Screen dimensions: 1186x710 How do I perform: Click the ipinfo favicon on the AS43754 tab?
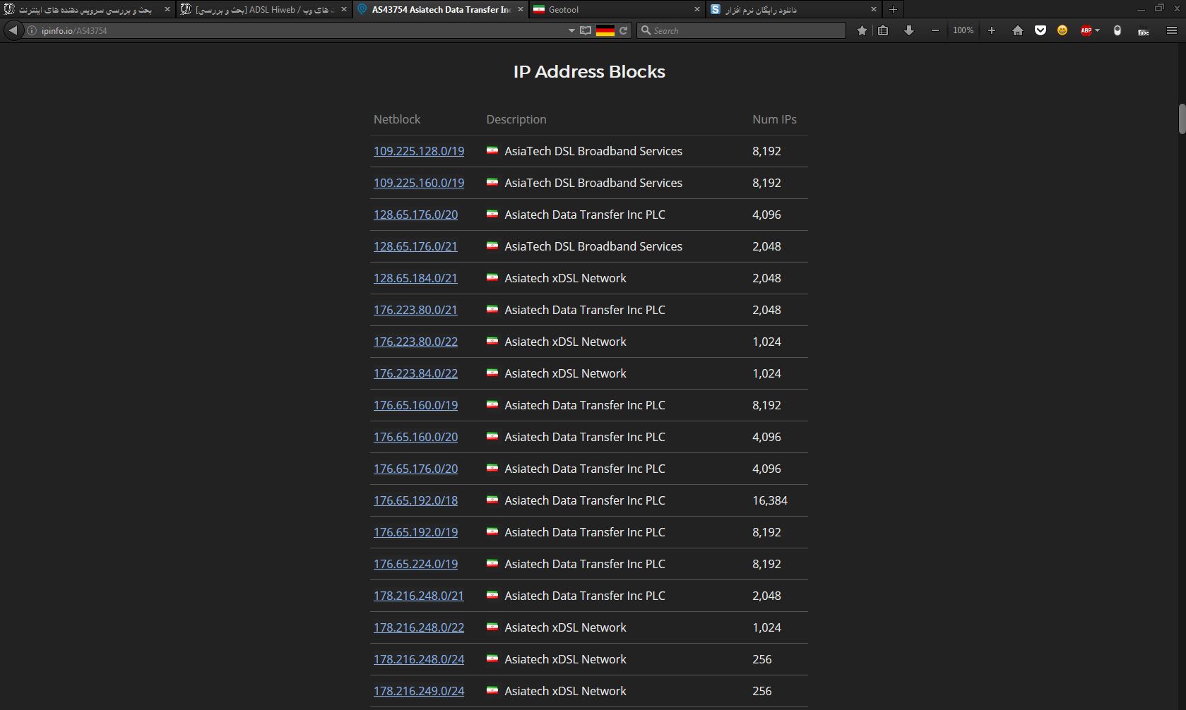click(x=362, y=9)
